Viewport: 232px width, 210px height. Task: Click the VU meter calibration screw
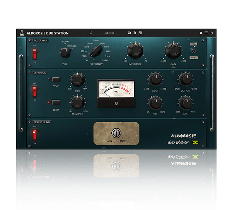116,103
